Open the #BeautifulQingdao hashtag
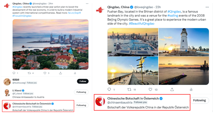The width and height of the screenshot is (213, 113). (x=141, y=24)
